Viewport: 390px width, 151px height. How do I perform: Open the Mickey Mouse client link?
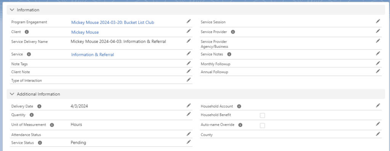[85, 32]
